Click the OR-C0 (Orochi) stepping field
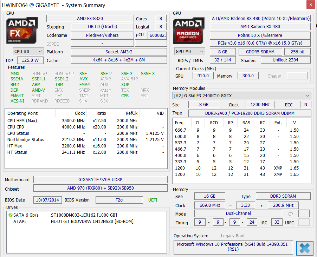 [102, 27]
